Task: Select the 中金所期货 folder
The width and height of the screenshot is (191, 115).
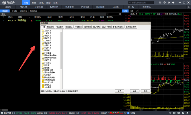Action: [47, 82]
